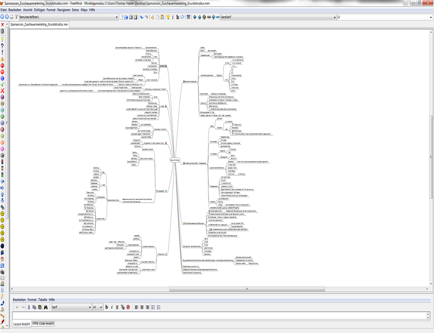Select the Sponsorcon_Zuschauermarketing_Grundstruktur.mm map tab
The width and height of the screenshot is (434, 333).
coord(39,24)
